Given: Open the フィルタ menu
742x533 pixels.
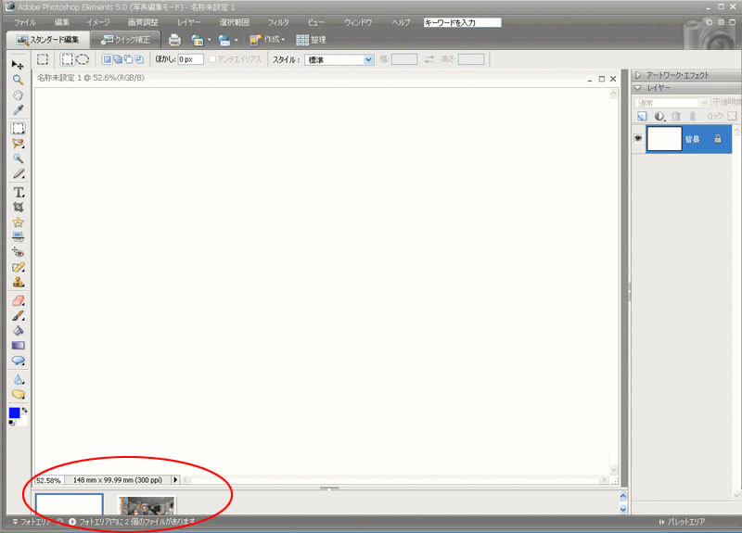Looking at the screenshot, I should pyautogui.click(x=278, y=21).
